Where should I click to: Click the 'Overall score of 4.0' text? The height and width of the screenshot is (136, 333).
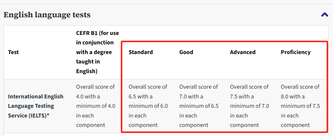95,87
